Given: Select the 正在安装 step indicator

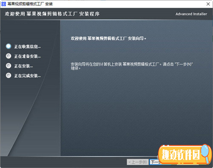Looking at the screenshot, I should click(9, 66).
